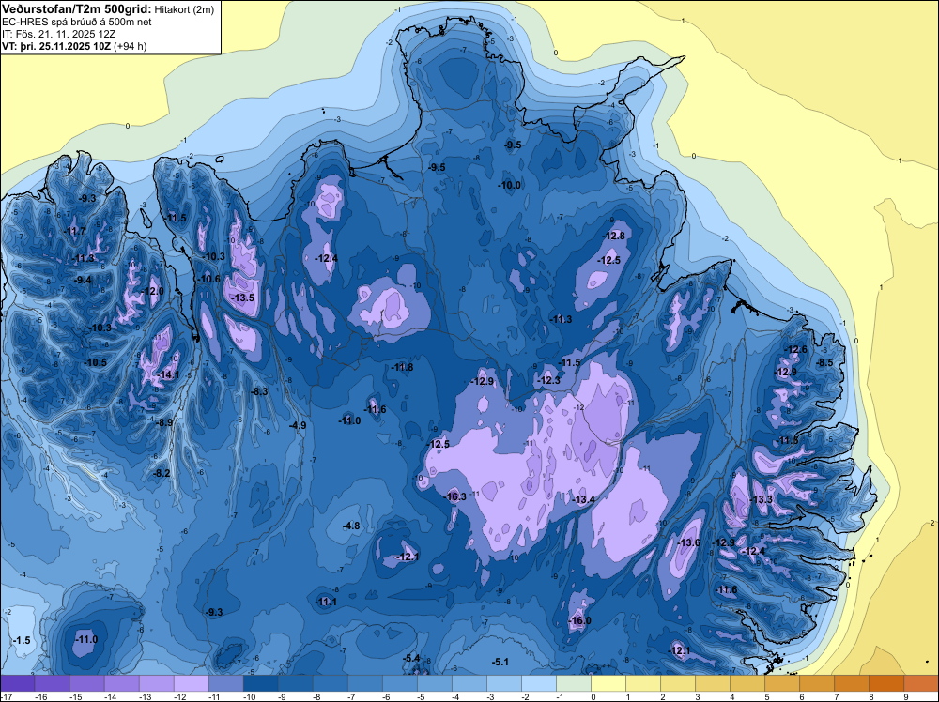Click the 9 label on the legend scale
The image size is (939, 702).
906,696
